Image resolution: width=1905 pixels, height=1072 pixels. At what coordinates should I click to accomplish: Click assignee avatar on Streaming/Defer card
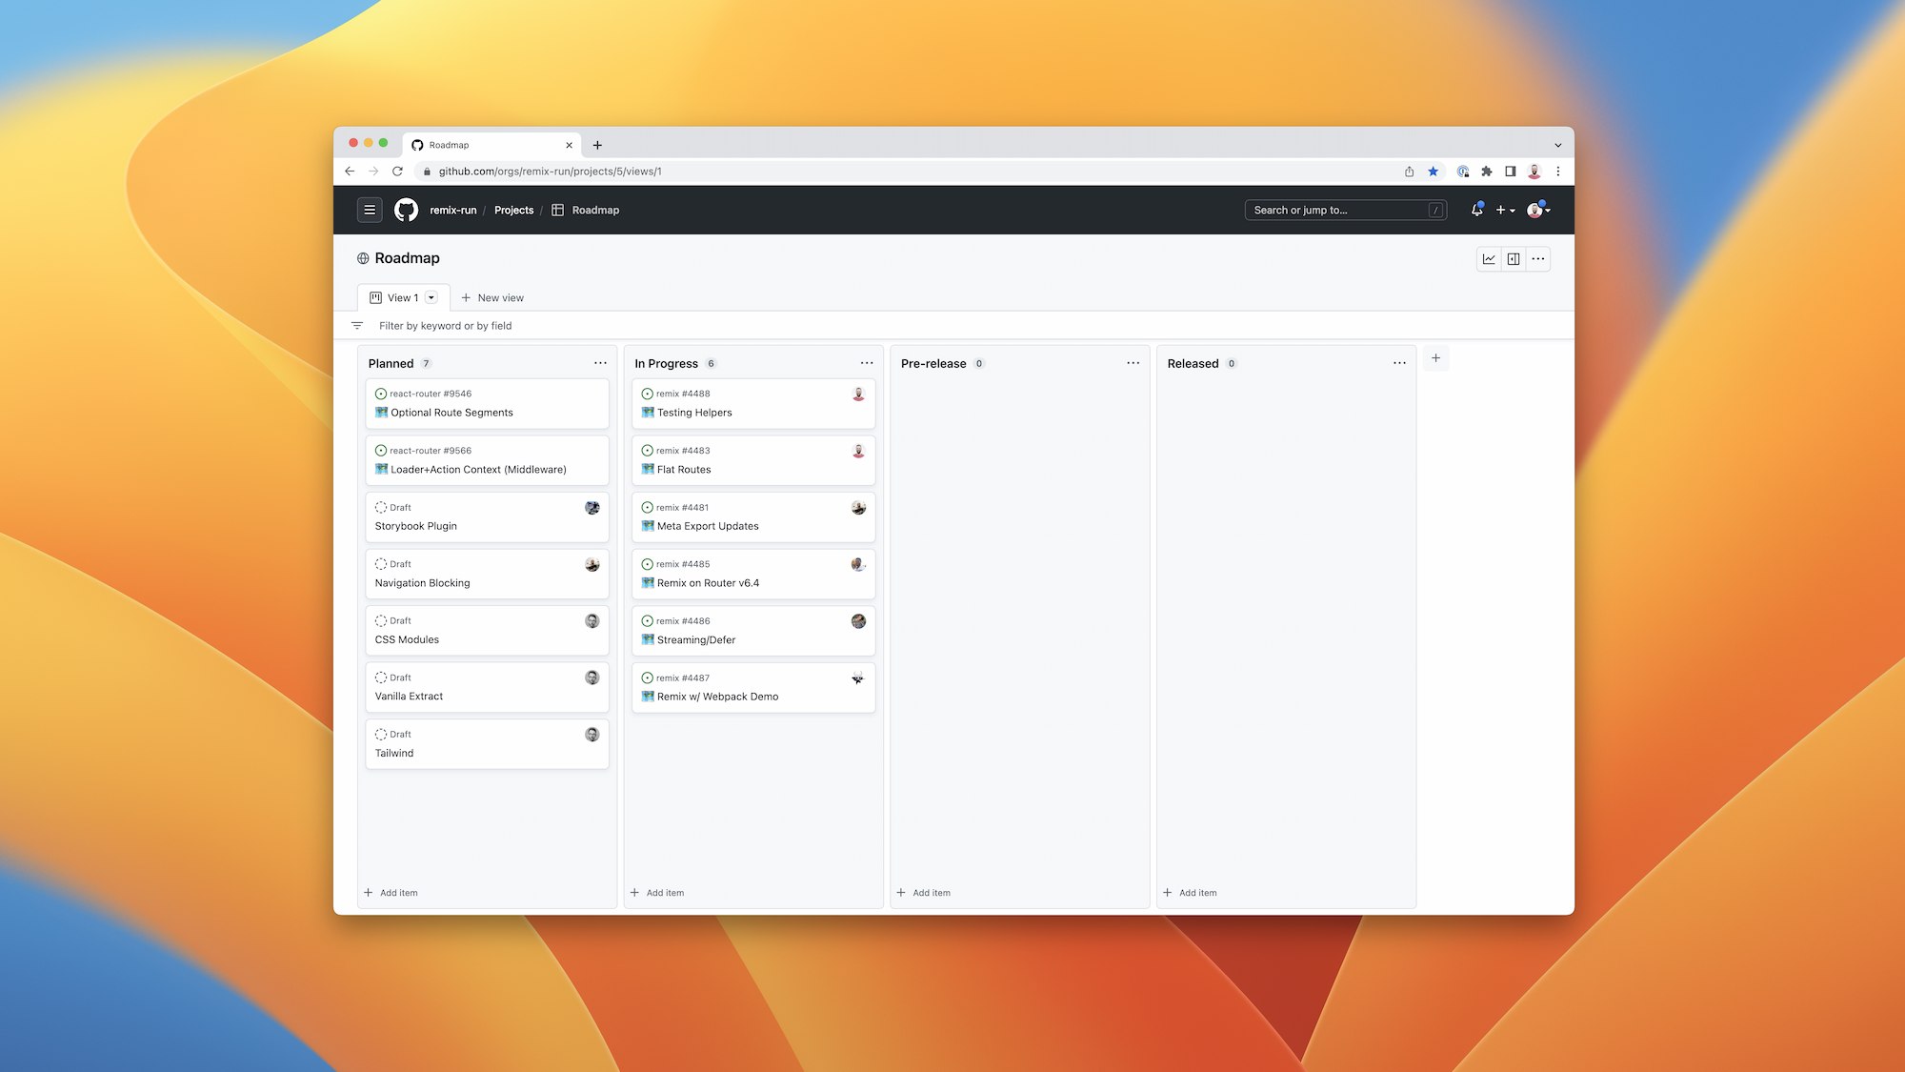coord(858,621)
